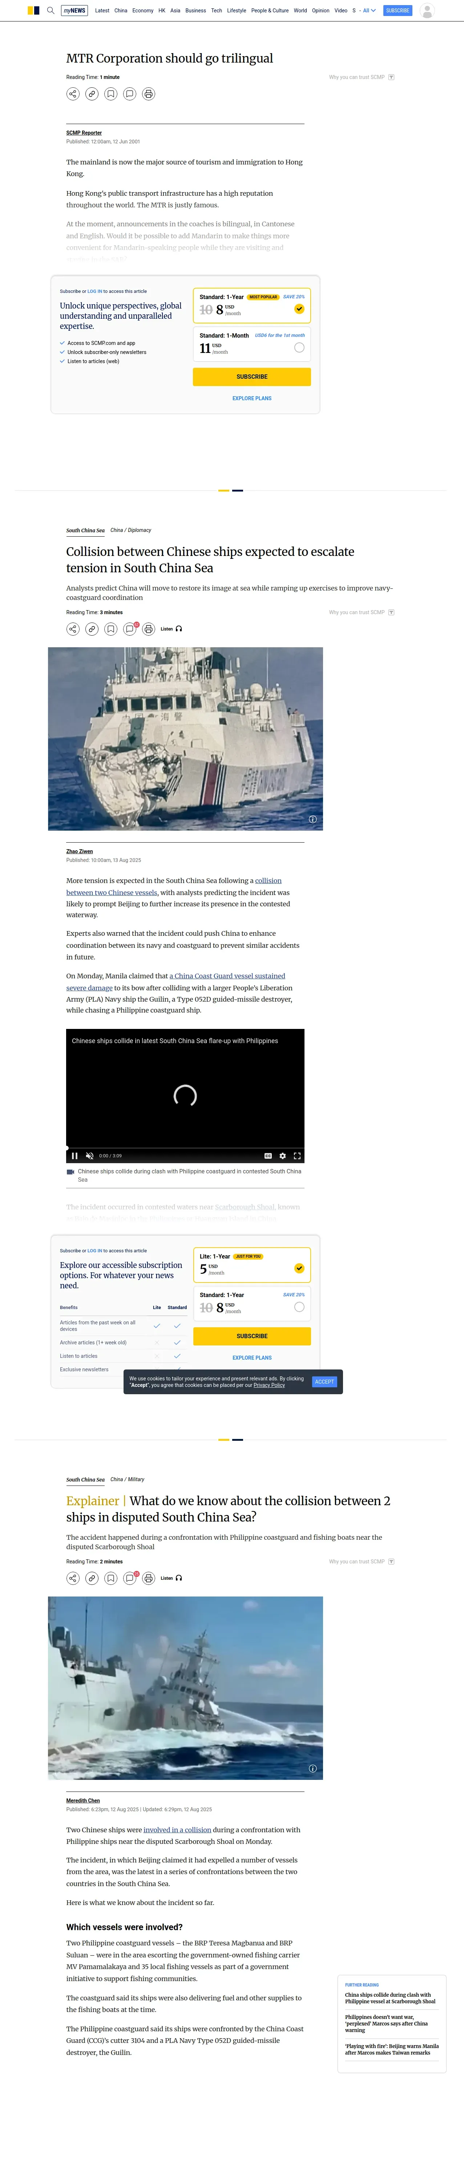Copy link of the Explainer article
Image resolution: width=464 pixels, height=2183 pixels.
(x=92, y=1578)
